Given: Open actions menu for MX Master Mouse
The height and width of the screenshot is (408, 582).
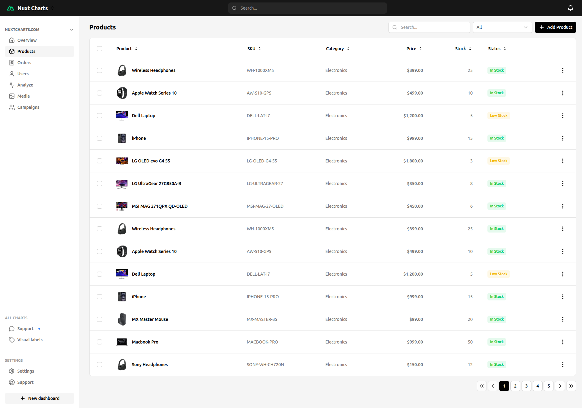Looking at the screenshot, I should [x=562, y=319].
